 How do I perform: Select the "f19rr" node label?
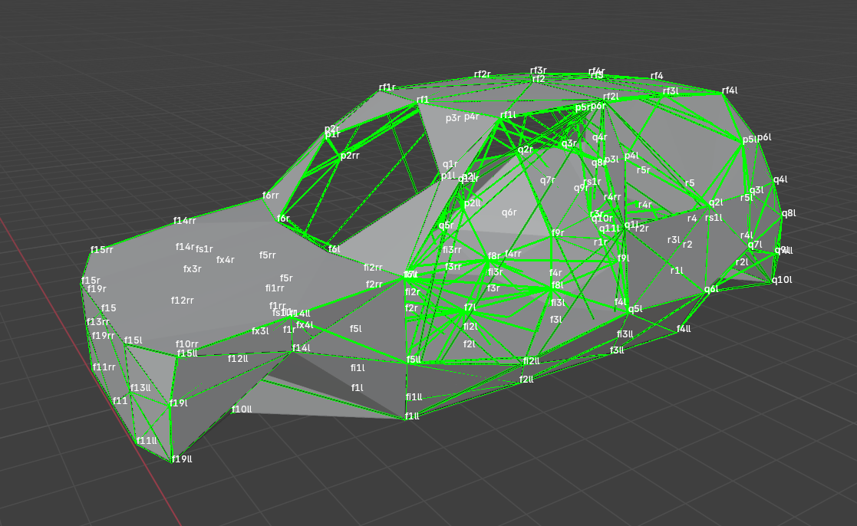pyautogui.click(x=104, y=335)
